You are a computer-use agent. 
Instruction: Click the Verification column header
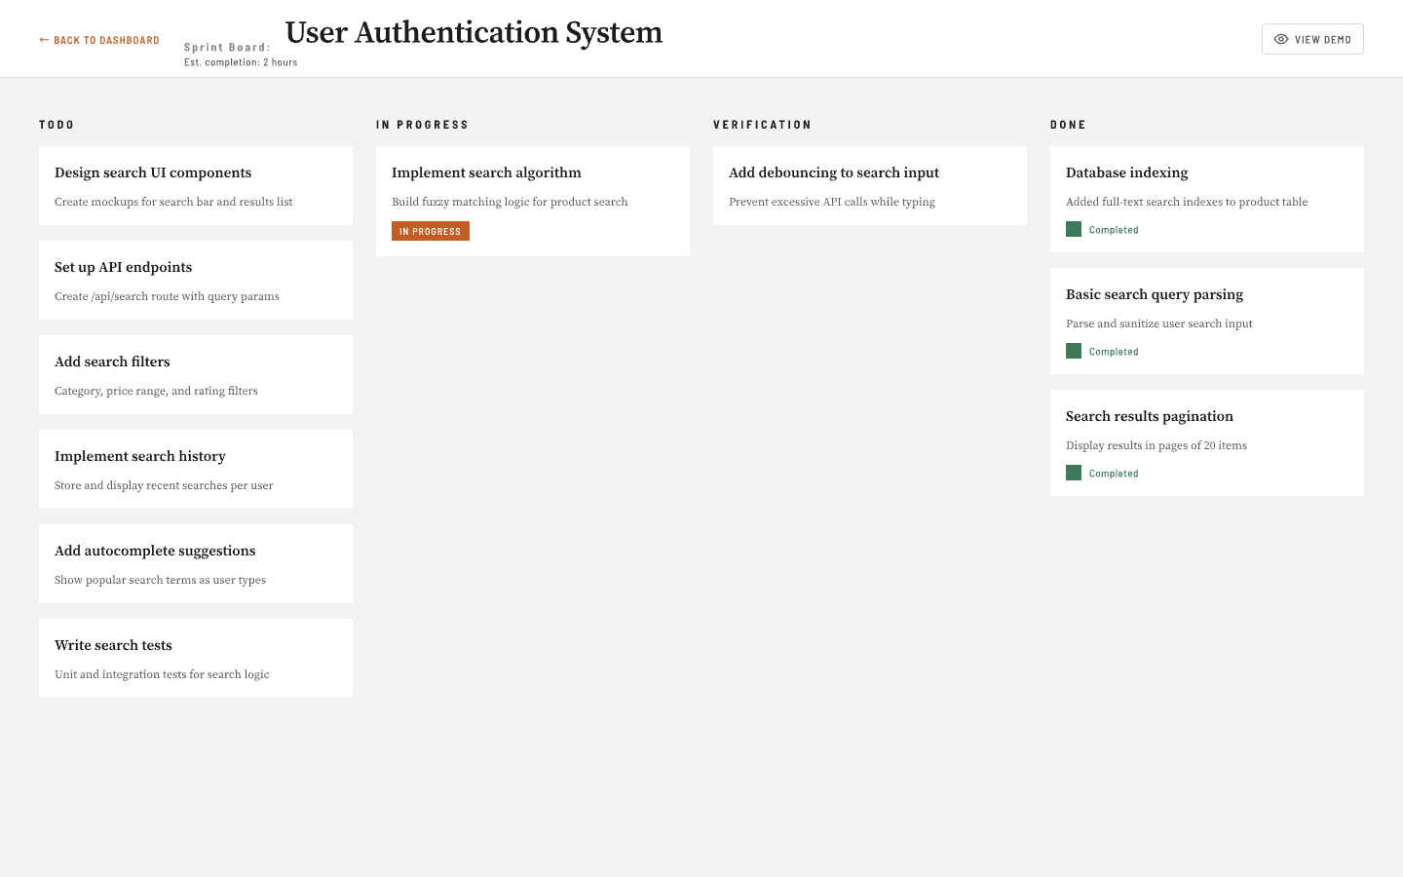click(762, 125)
